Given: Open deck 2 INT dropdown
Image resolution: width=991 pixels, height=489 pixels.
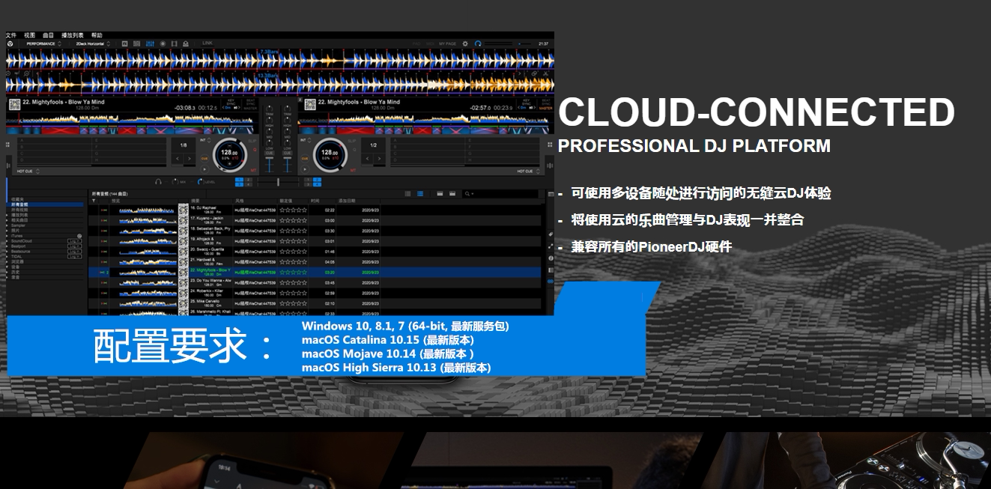Looking at the screenshot, I should (306, 140).
